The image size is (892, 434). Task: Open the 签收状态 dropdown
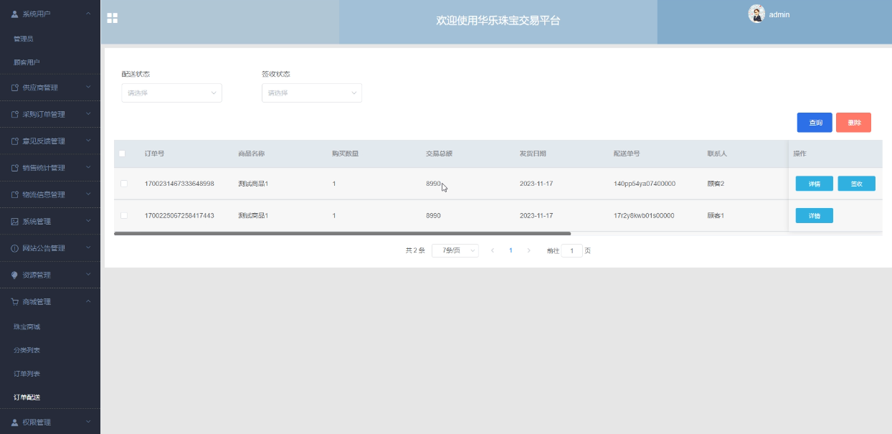click(x=312, y=93)
